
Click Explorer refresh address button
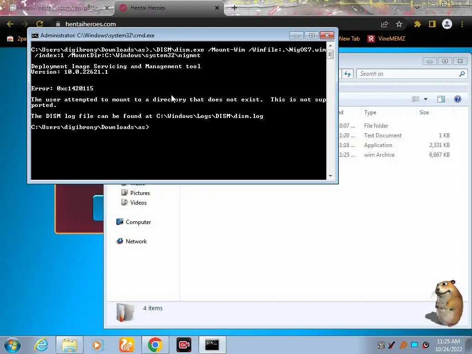tap(348, 74)
